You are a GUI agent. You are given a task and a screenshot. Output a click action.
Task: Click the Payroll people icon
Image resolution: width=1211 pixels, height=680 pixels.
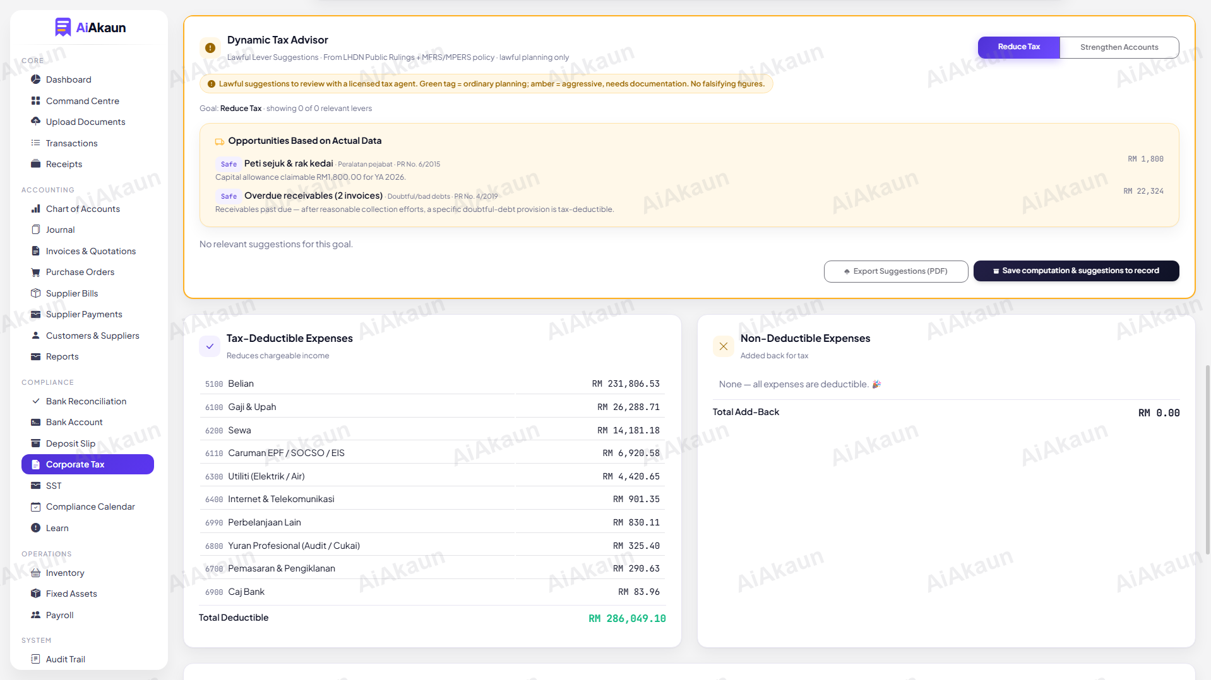(36, 615)
